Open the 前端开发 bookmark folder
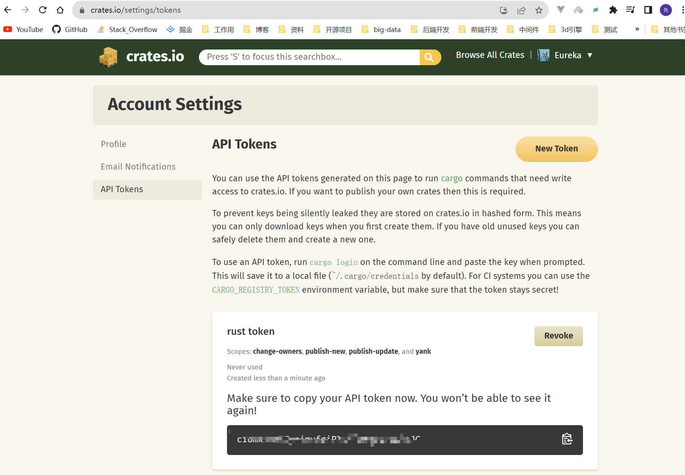685x475 pixels. [478, 29]
